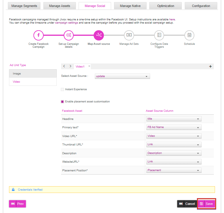The height and width of the screenshot is (213, 224).
Task: Select the Map Asset source step icon
Action: coord(99,35)
